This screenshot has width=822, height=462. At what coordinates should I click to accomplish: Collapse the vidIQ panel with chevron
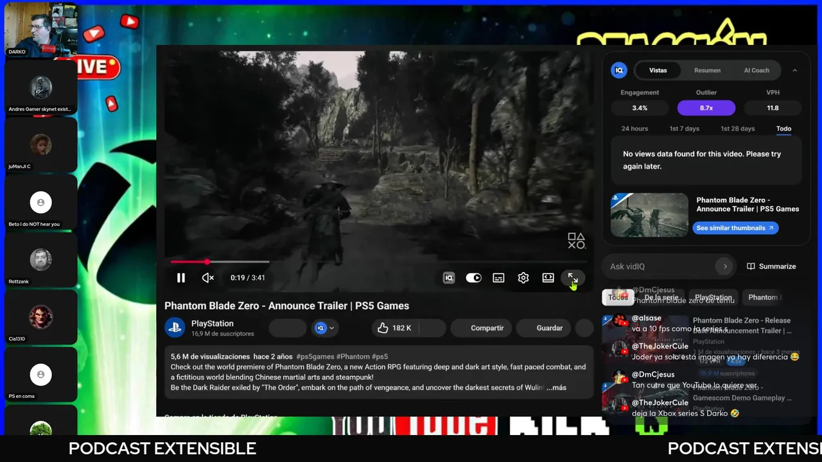(x=794, y=71)
